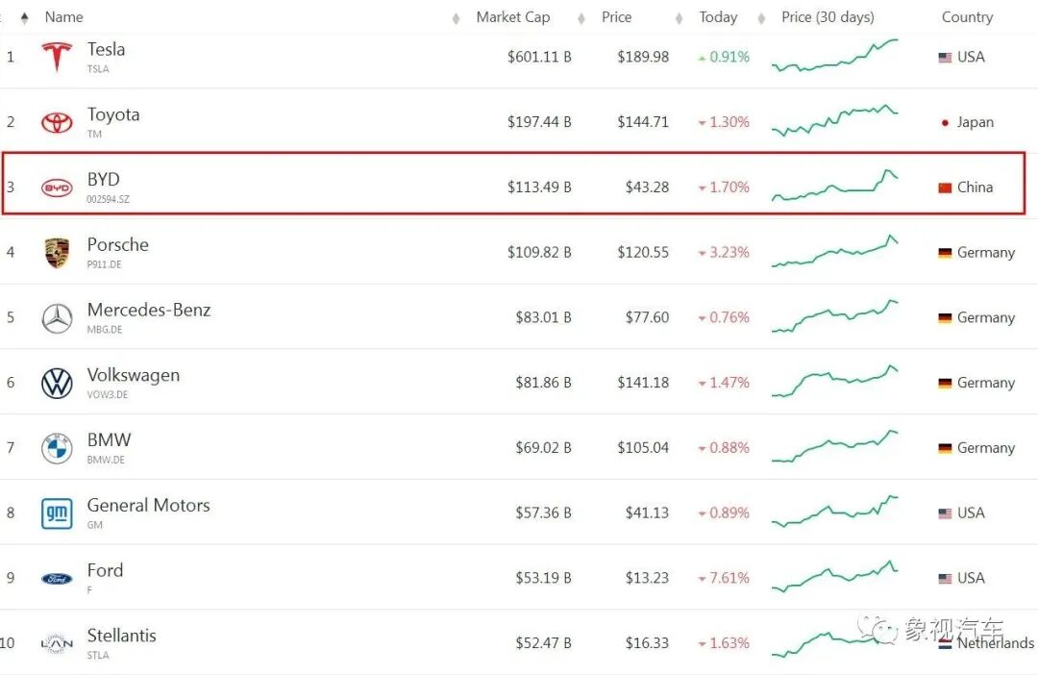Click the Japan flag in Toyota row

tap(945, 122)
